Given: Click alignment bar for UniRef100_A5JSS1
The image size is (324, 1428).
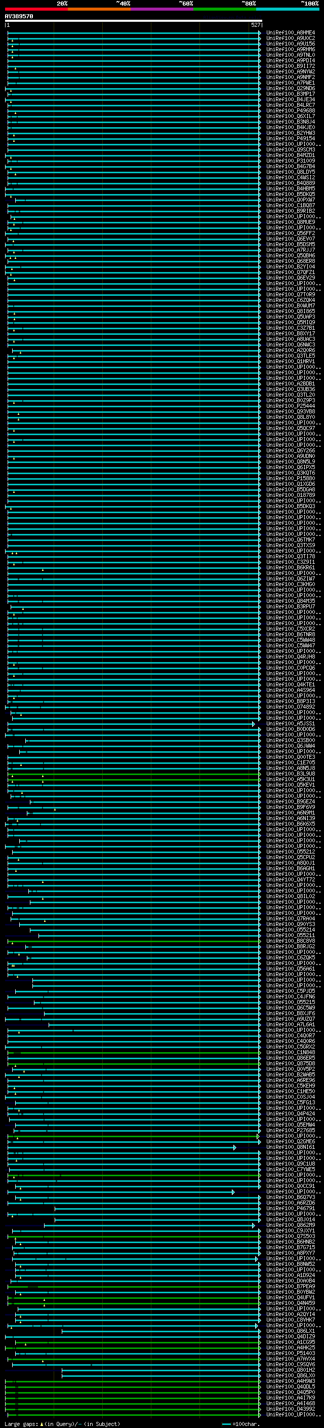Looking at the screenshot, I should tap(131, 724).
